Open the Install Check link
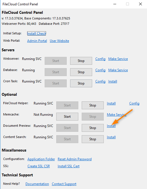The image size is (147, 189). [36, 34]
